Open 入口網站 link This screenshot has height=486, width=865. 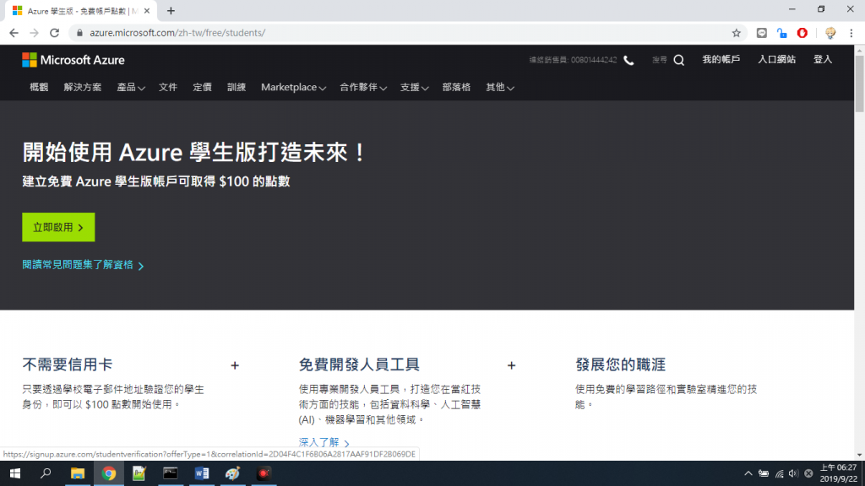click(776, 60)
